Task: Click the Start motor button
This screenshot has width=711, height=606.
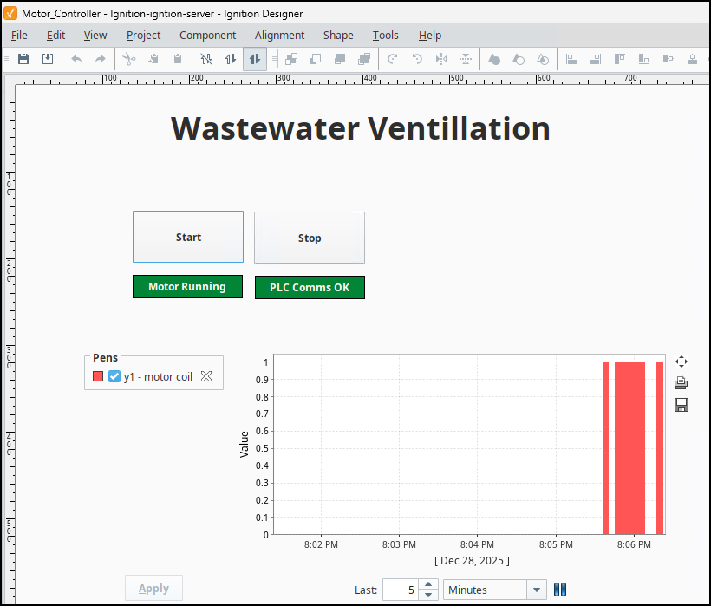Action: click(188, 237)
